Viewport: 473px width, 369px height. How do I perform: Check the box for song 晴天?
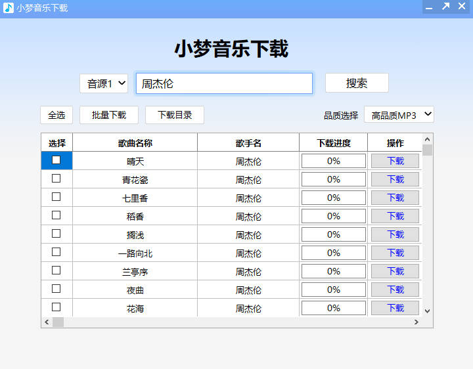pyautogui.click(x=56, y=160)
